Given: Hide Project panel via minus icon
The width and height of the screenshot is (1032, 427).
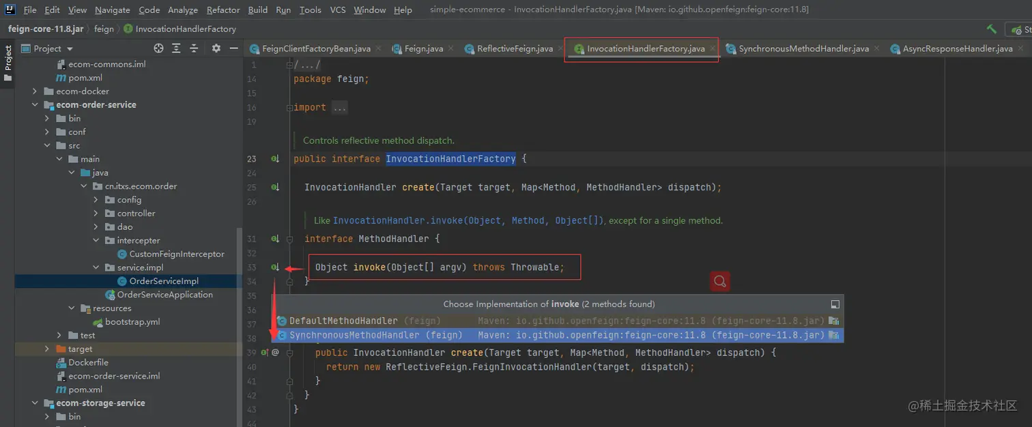Looking at the screenshot, I should (233, 48).
